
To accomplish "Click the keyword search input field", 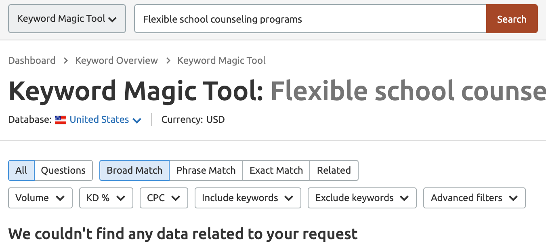I will click(x=310, y=19).
